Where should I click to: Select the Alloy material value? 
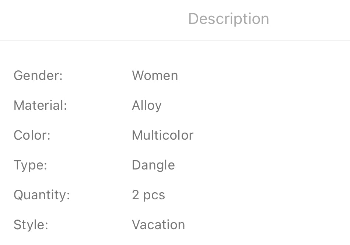click(147, 106)
